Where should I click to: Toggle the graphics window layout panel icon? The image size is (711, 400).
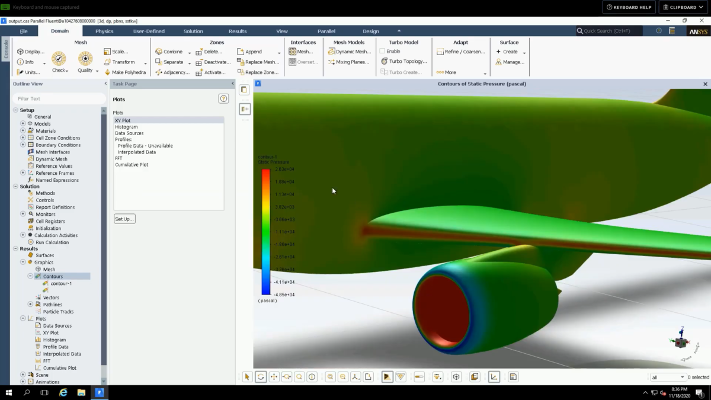coord(245,89)
